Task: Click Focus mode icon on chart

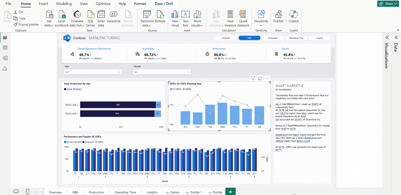Action: [x=260, y=78]
